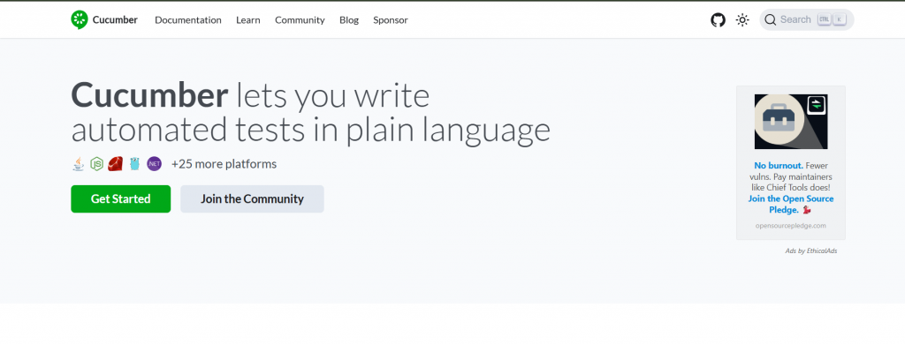Image resolution: width=905 pixels, height=344 pixels.
Task: Select the Ruby platform icon
Action: pyautogui.click(x=116, y=164)
